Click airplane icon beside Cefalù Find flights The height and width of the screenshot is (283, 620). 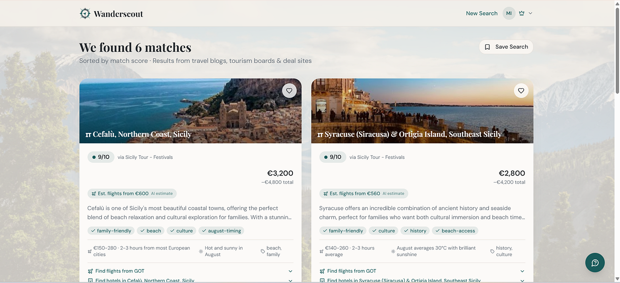pyautogui.click(x=90, y=271)
